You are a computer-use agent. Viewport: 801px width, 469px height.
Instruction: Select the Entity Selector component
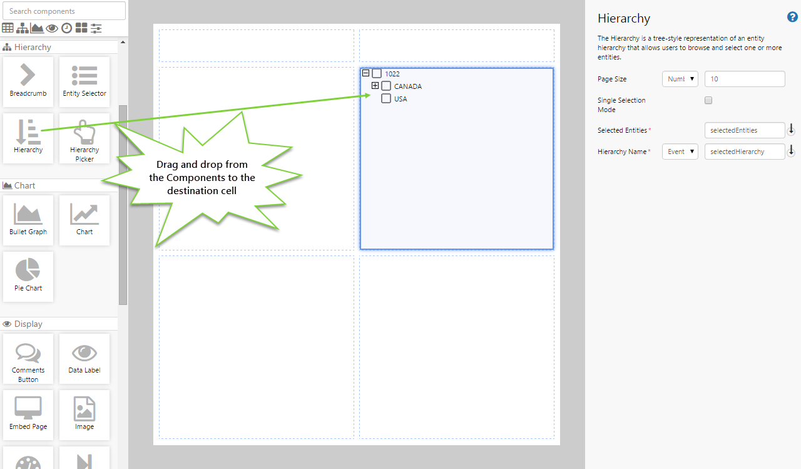click(84, 81)
